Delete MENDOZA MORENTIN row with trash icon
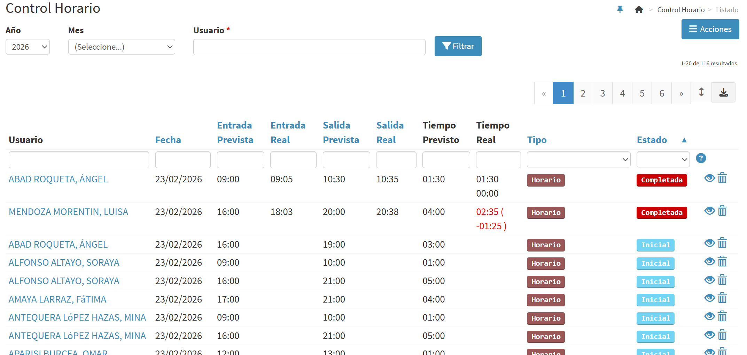This screenshot has width=747, height=355. click(x=722, y=211)
